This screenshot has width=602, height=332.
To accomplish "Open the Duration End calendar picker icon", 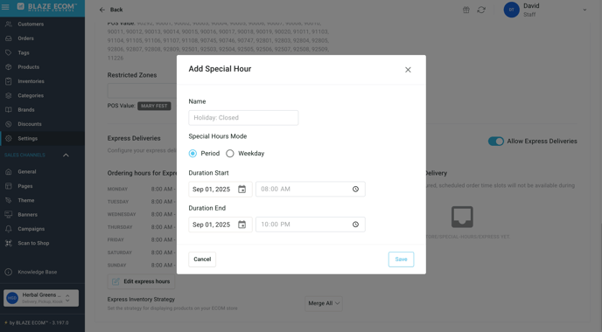I will pyautogui.click(x=241, y=225).
